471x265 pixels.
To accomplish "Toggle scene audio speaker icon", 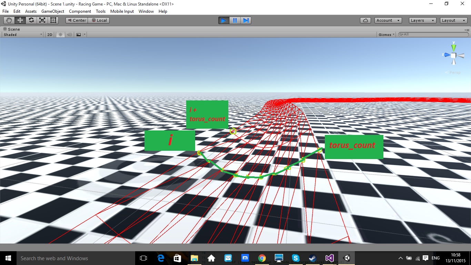I will pos(69,35).
